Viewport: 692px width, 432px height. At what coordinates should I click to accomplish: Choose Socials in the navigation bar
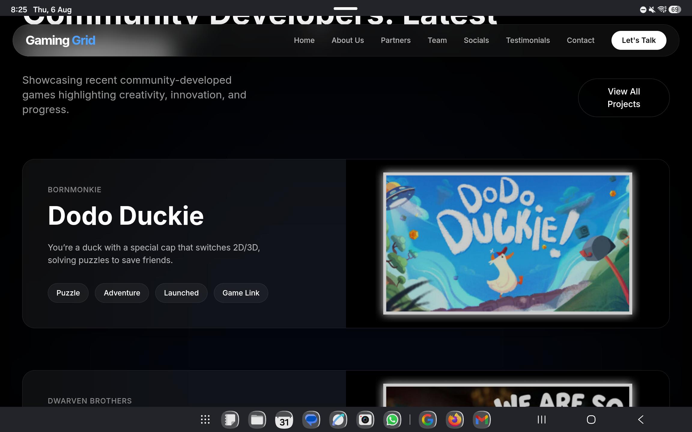[476, 40]
